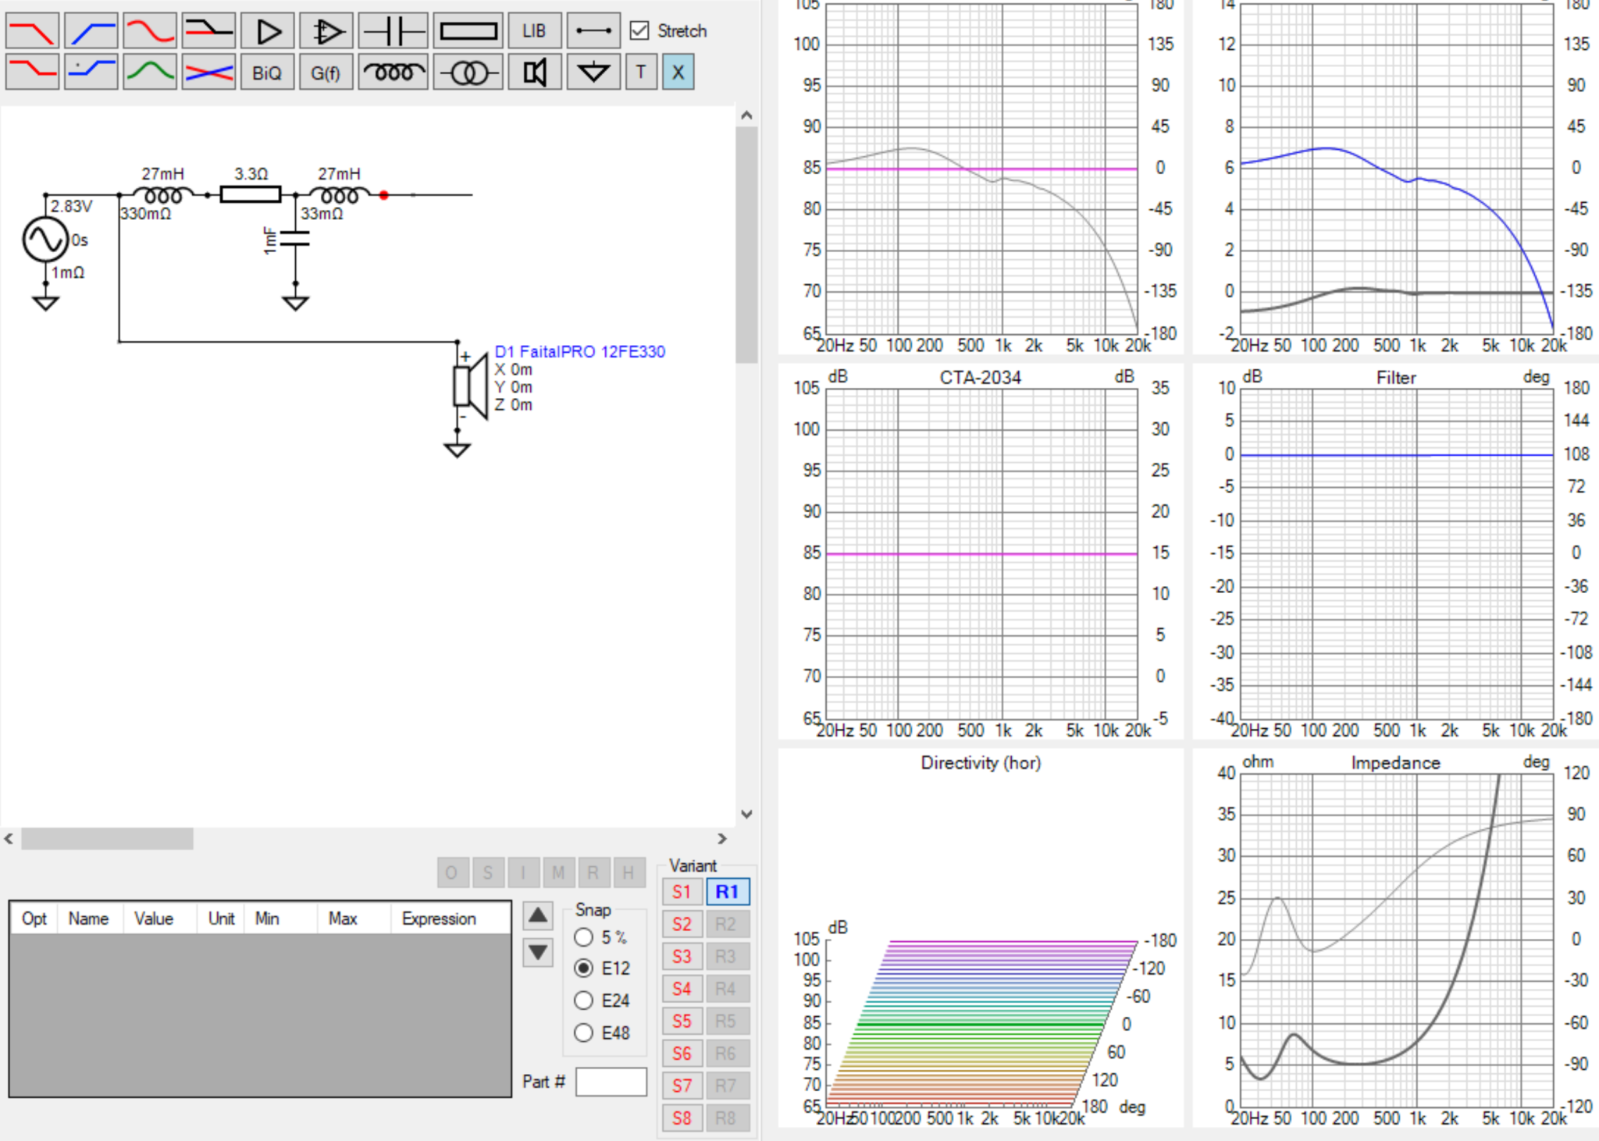Screen dimensions: 1599x1141
Task: Click the Impedance chart title
Action: pyautogui.click(x=1396, y=763)
